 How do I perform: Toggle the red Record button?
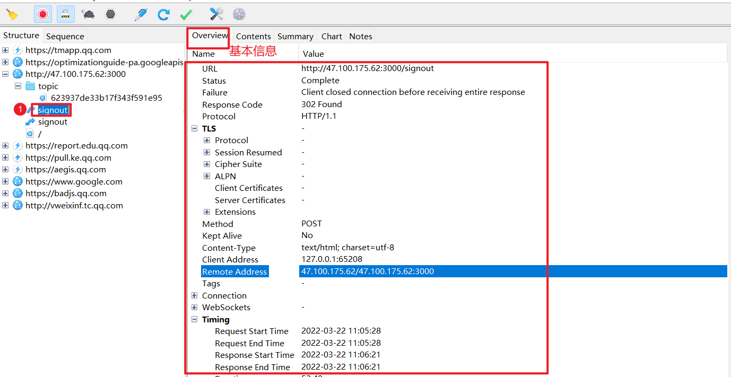43,14
